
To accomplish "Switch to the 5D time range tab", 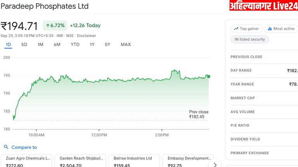I will pyautogui.click(x=24, y=44).
